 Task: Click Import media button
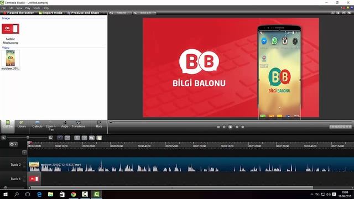[x=50, y=13]
